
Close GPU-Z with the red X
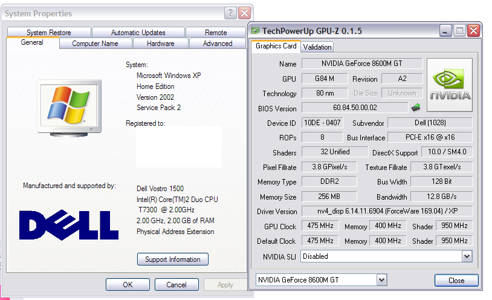click(x=473, y=31)
